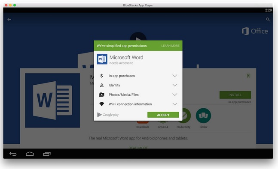
Task: Add the app to wishlist via the bookmark icon
Action: tap(249, 76)
